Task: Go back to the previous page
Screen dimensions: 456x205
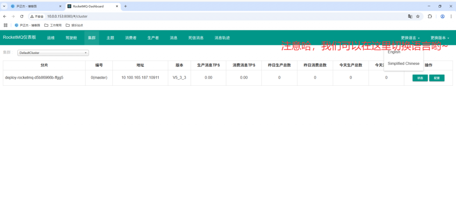Action: (4, 16)
